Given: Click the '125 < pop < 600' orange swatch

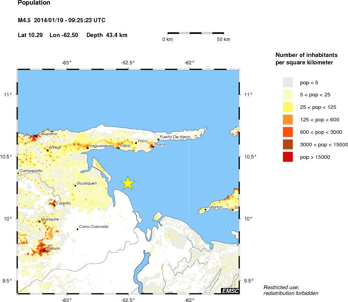Looking at the screenshot, I should (288, 120).
